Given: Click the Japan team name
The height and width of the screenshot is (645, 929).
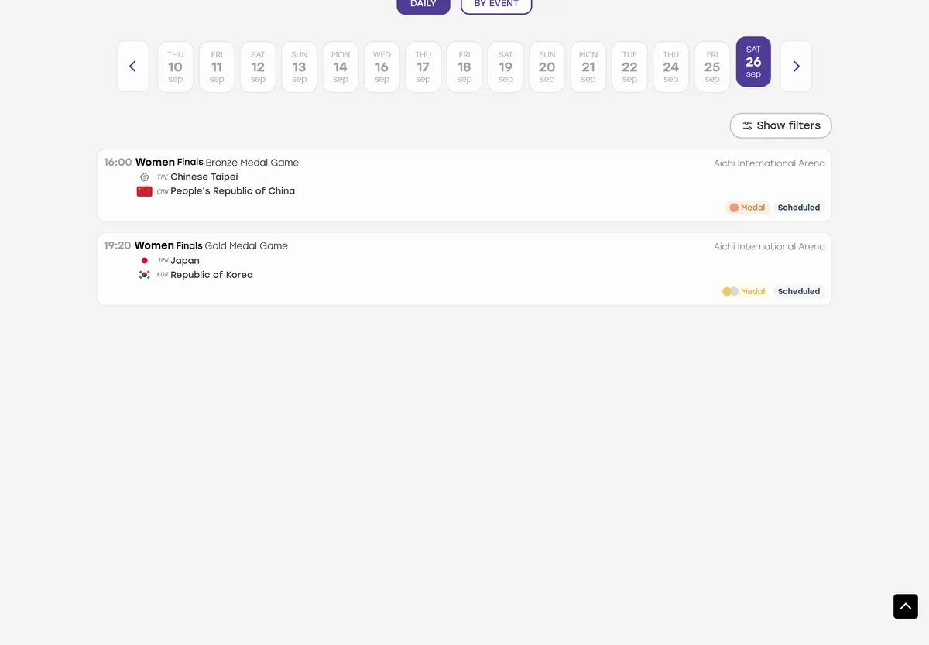Looking at the screenshot, I should point(185,261).
